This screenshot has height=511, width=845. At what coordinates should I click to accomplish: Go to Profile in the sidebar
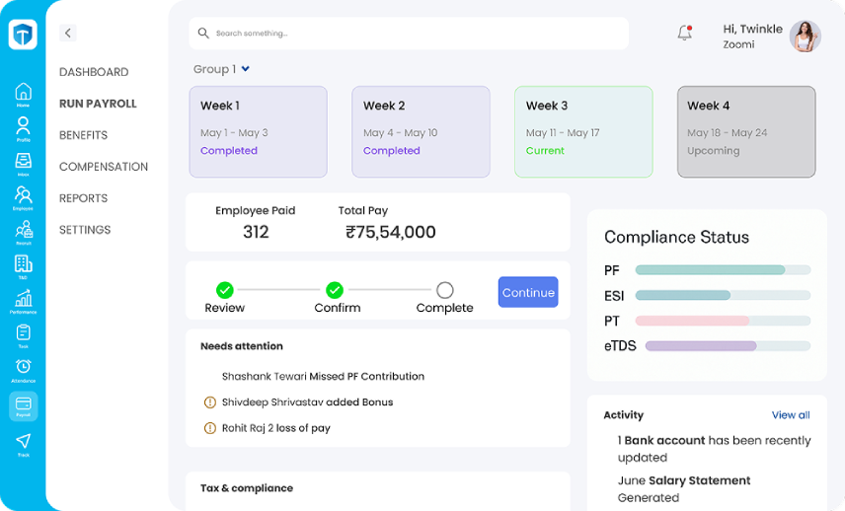[x=23, y=127]
